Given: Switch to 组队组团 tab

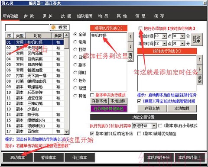Looking at the screenshot, I should click(84, 16).
